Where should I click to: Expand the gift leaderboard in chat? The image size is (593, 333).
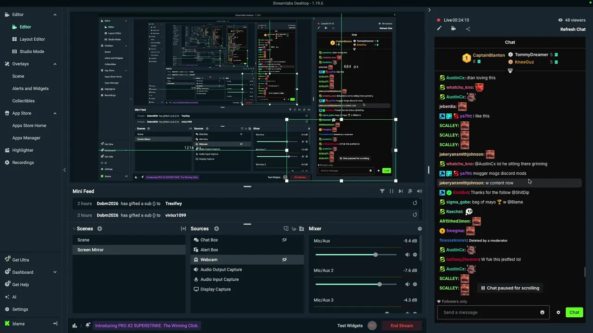point(510,71)
